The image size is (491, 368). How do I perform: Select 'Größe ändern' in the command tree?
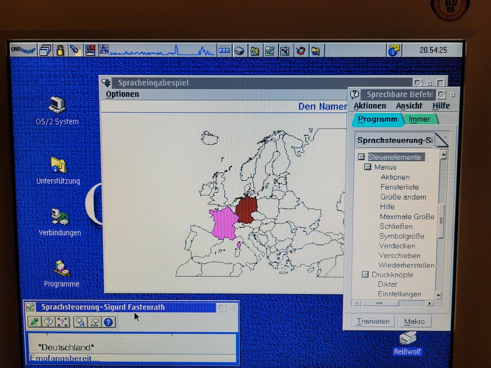(403, 197)
